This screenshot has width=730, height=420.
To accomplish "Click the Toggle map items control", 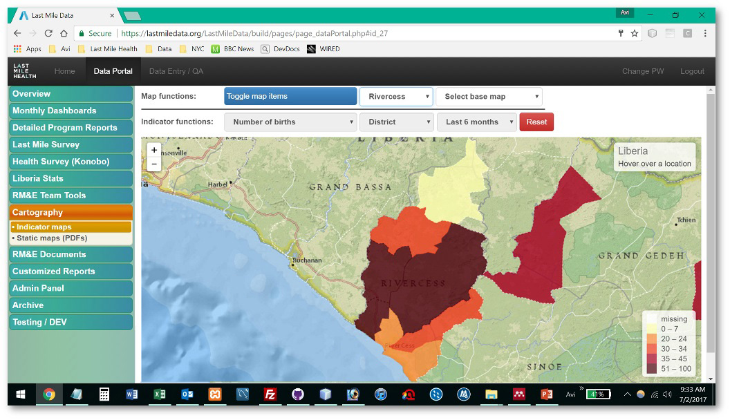I will click(290, 97).
